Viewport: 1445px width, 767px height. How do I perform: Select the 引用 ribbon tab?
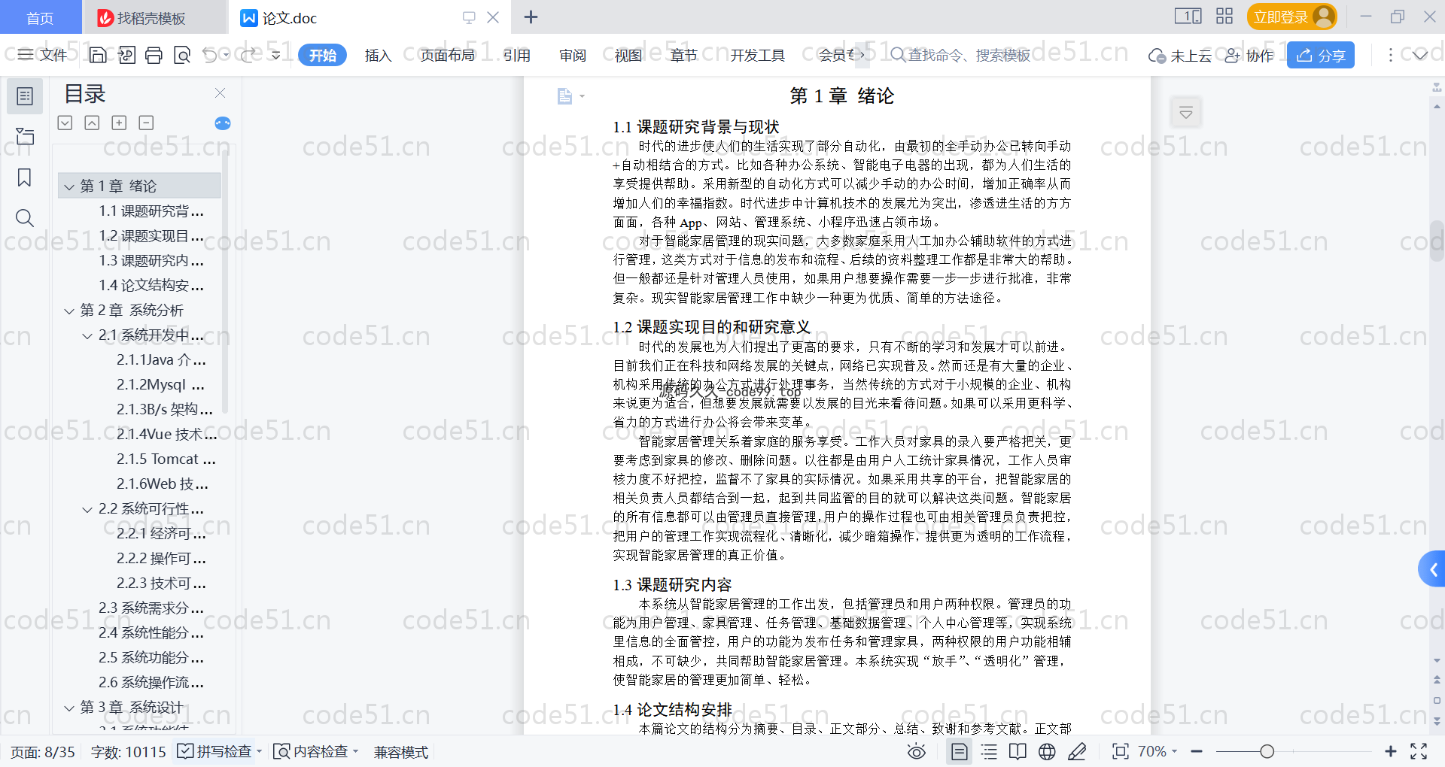point(517,55)
